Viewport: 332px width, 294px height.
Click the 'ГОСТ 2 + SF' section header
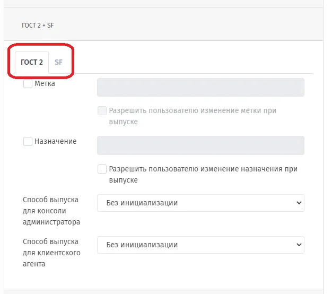[38, 25]
